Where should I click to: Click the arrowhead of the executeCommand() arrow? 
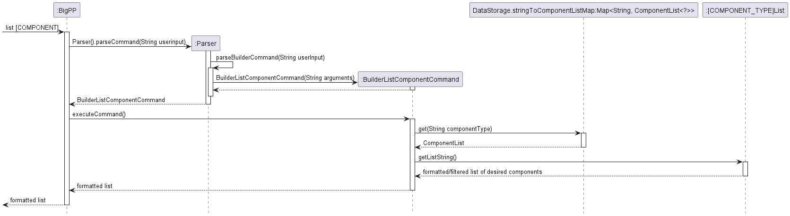point(406,119)
